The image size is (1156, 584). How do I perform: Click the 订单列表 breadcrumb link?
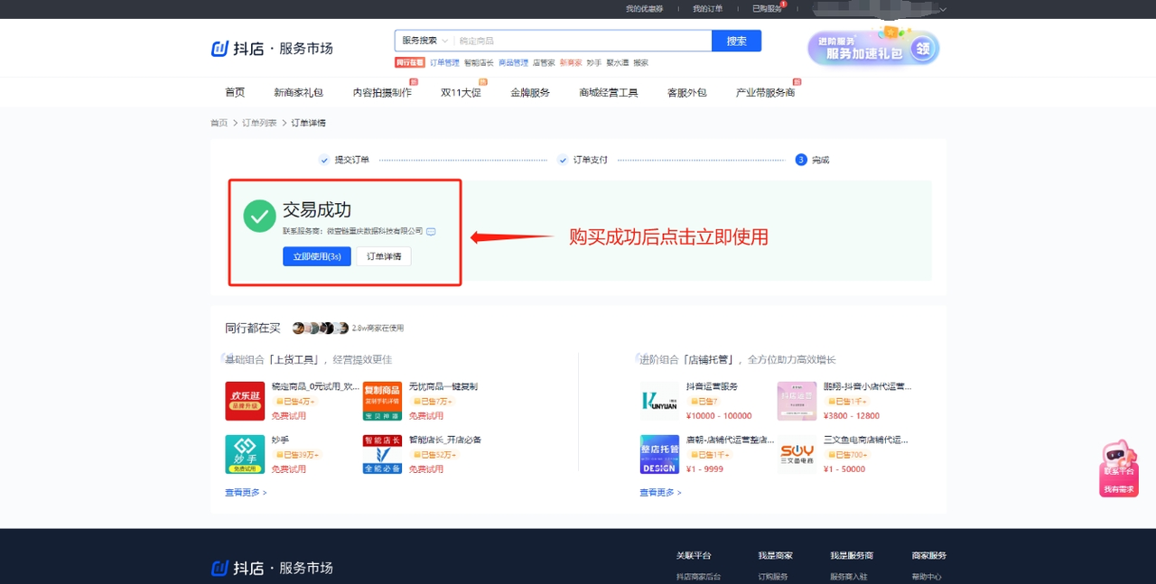[259, 123]
